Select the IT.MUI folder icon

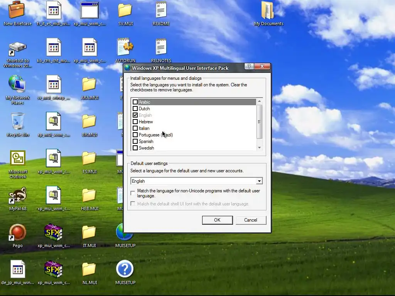[89, 232]
